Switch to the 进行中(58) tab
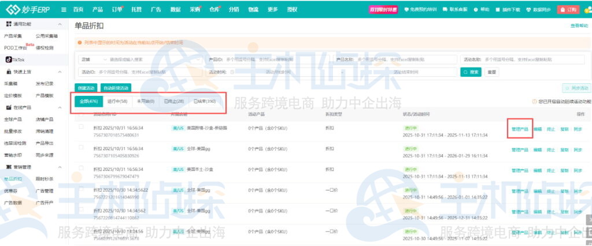The width and height of the screenshot is (592, 246). point(117,101)
